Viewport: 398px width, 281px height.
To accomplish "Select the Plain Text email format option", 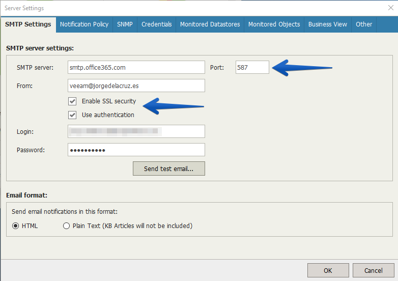I will tap(66, 226).
